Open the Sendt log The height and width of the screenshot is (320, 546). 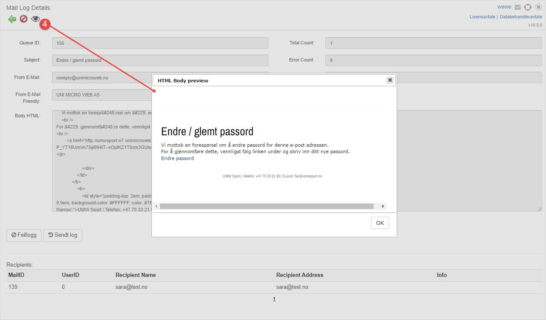tap(63, 235)
